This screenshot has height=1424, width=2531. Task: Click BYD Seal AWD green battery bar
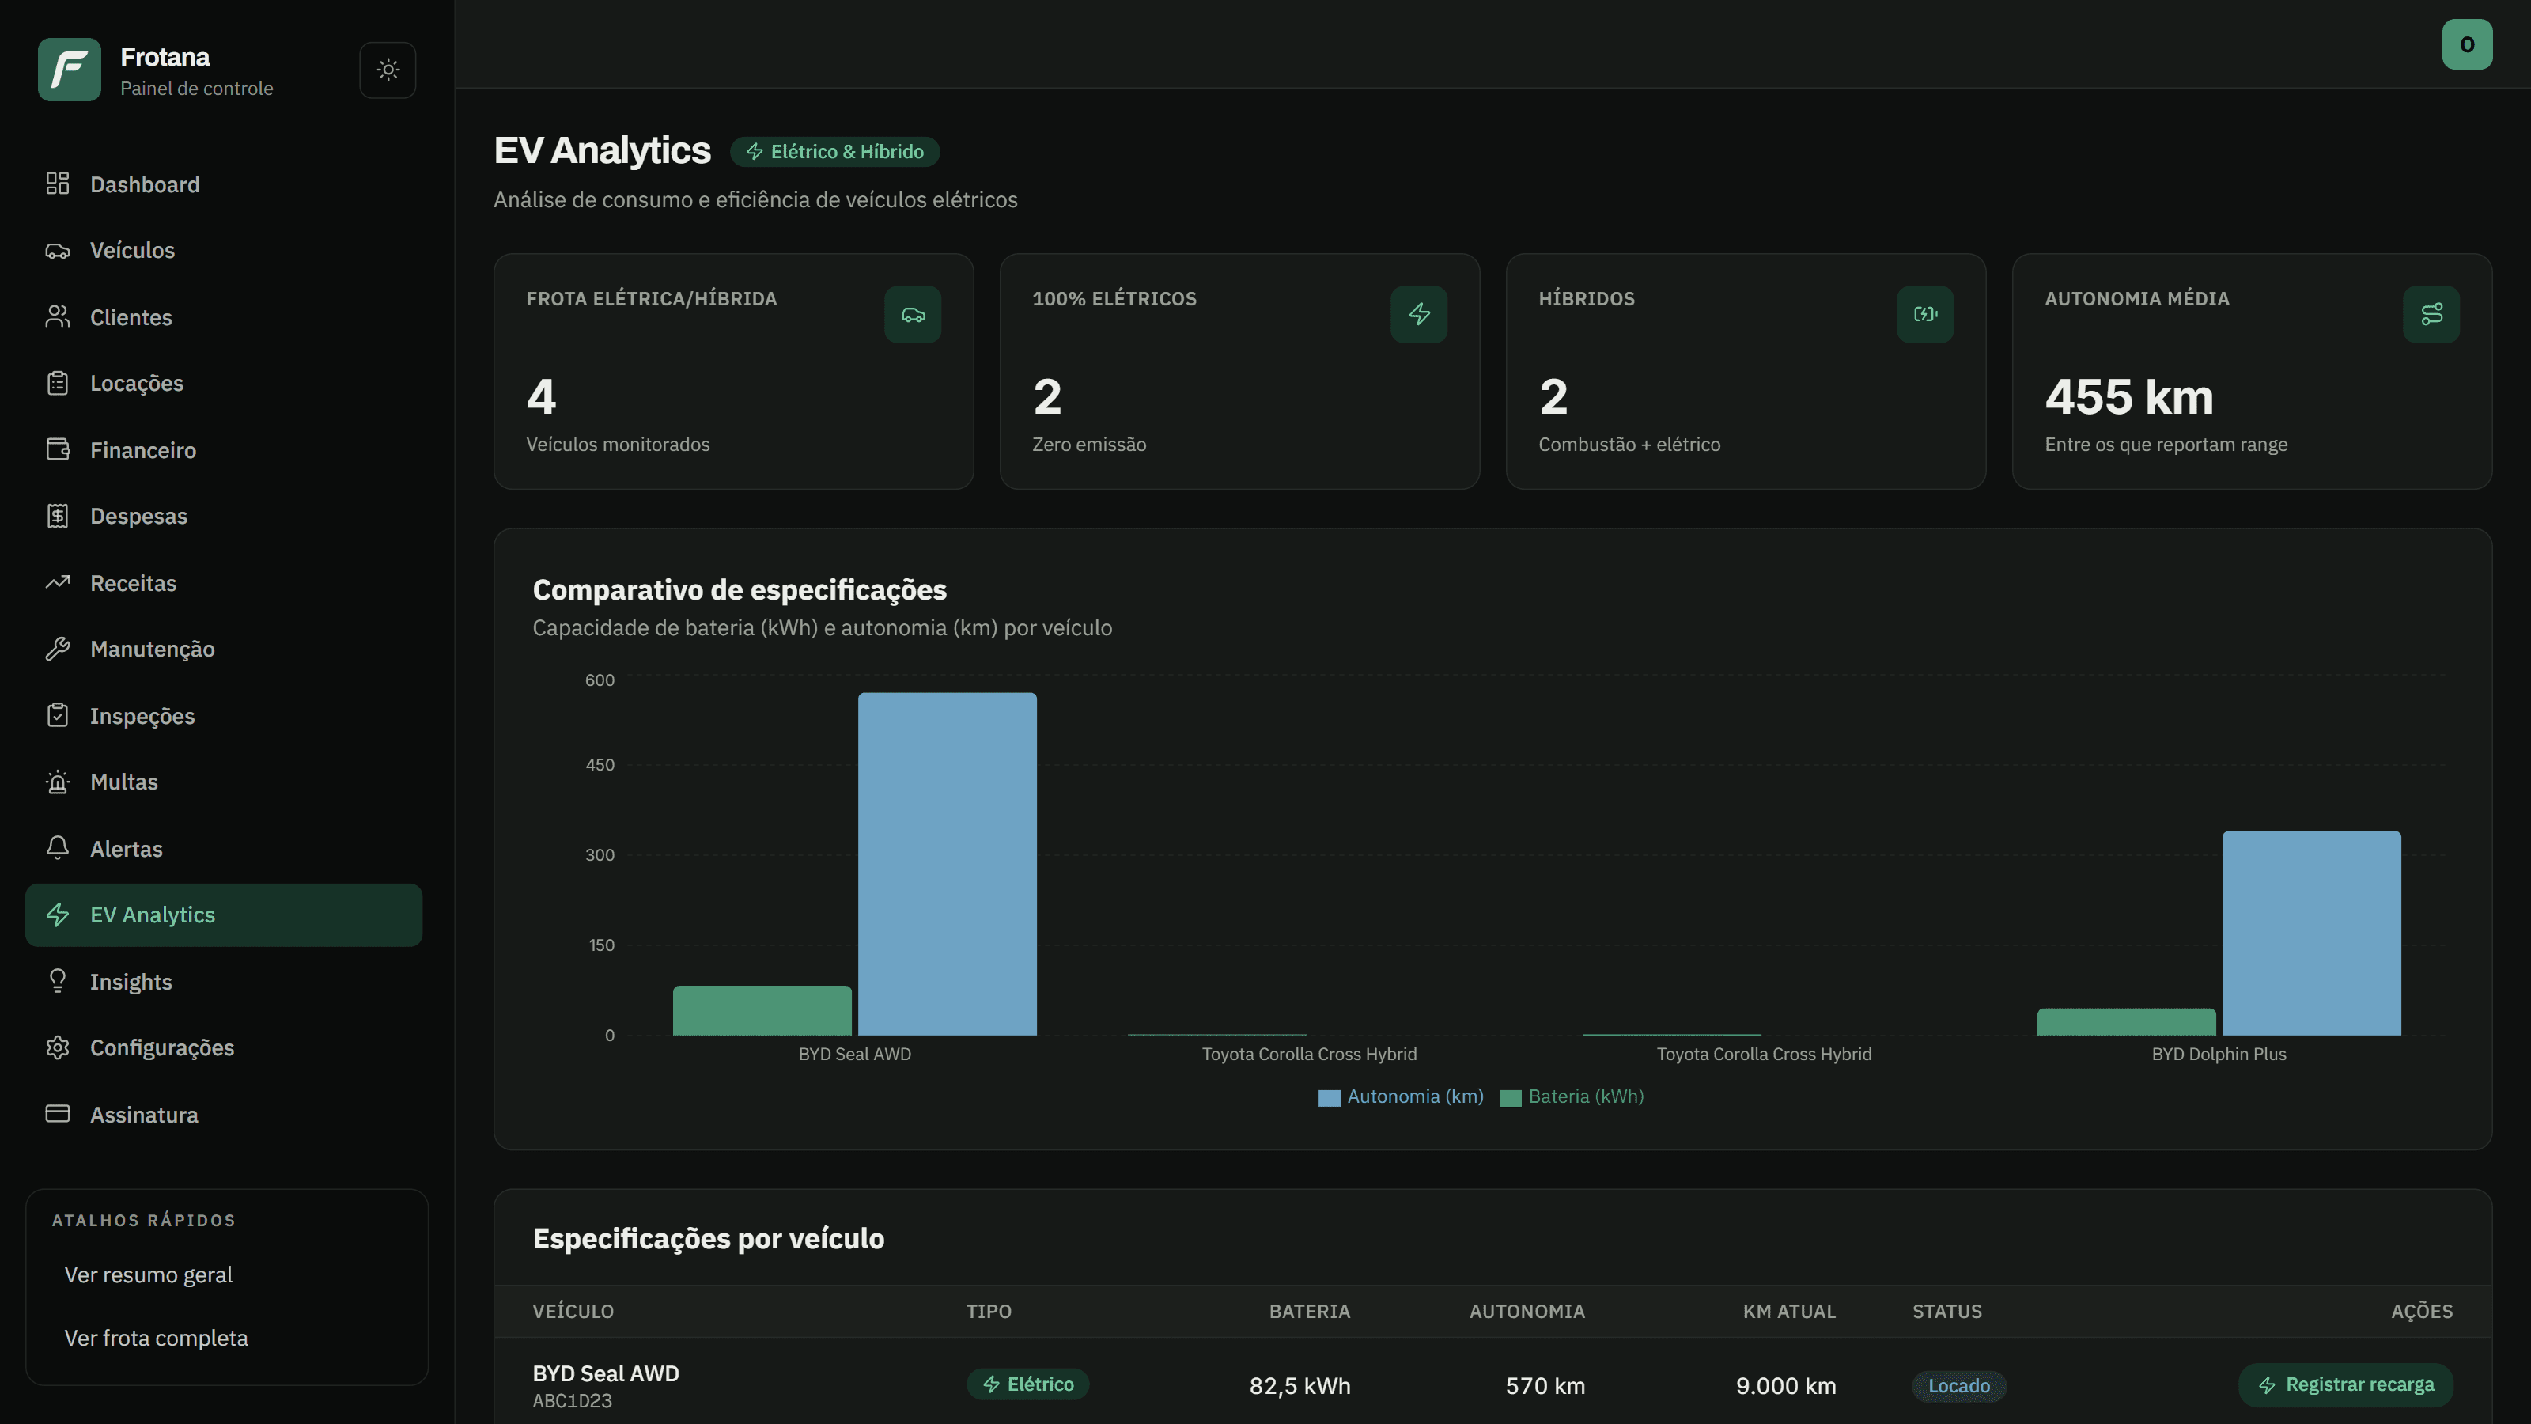click(x=762, y=1010)
